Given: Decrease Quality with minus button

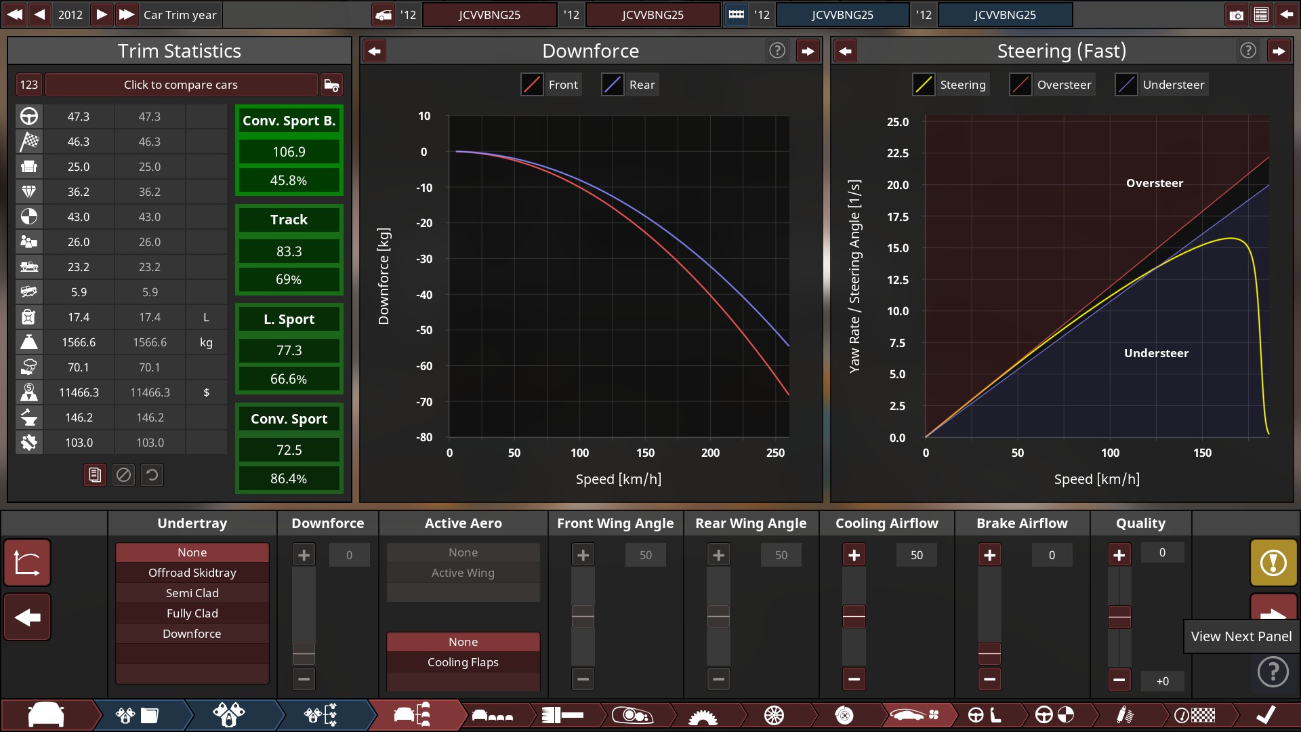Looking at the screenshot, I should [1119, 678].
